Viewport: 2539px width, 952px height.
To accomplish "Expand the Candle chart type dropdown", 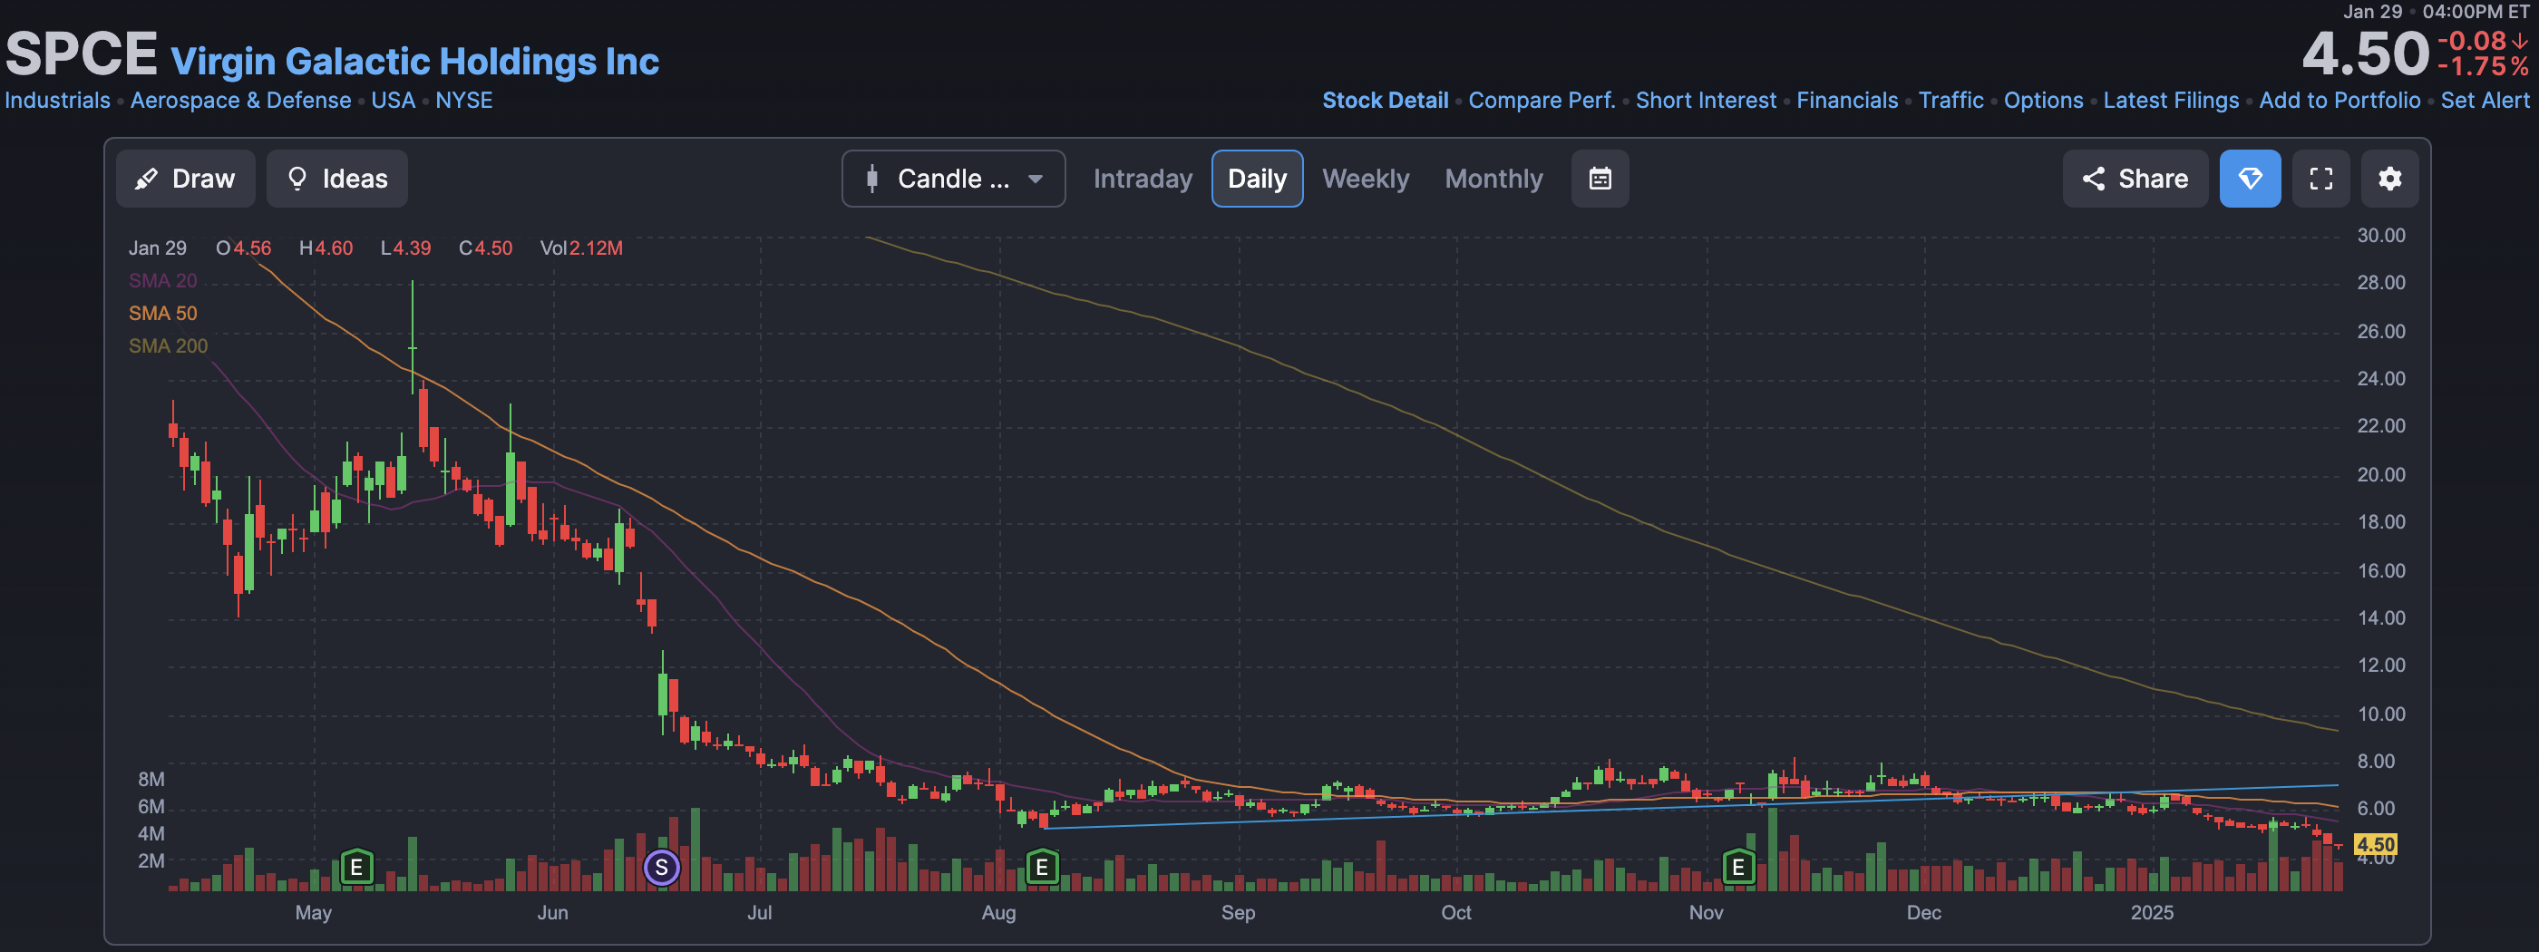I will (x=953, y=179).
